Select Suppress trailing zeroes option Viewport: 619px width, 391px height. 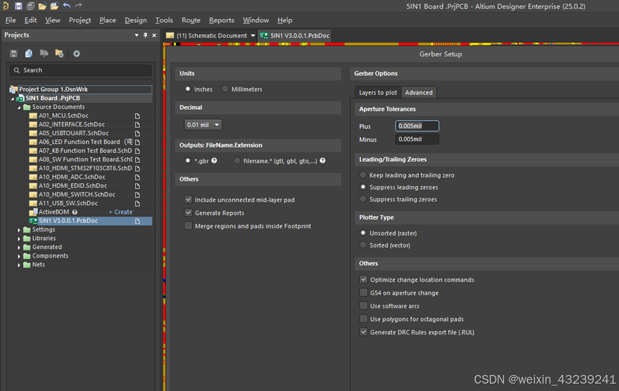[363, 199]
